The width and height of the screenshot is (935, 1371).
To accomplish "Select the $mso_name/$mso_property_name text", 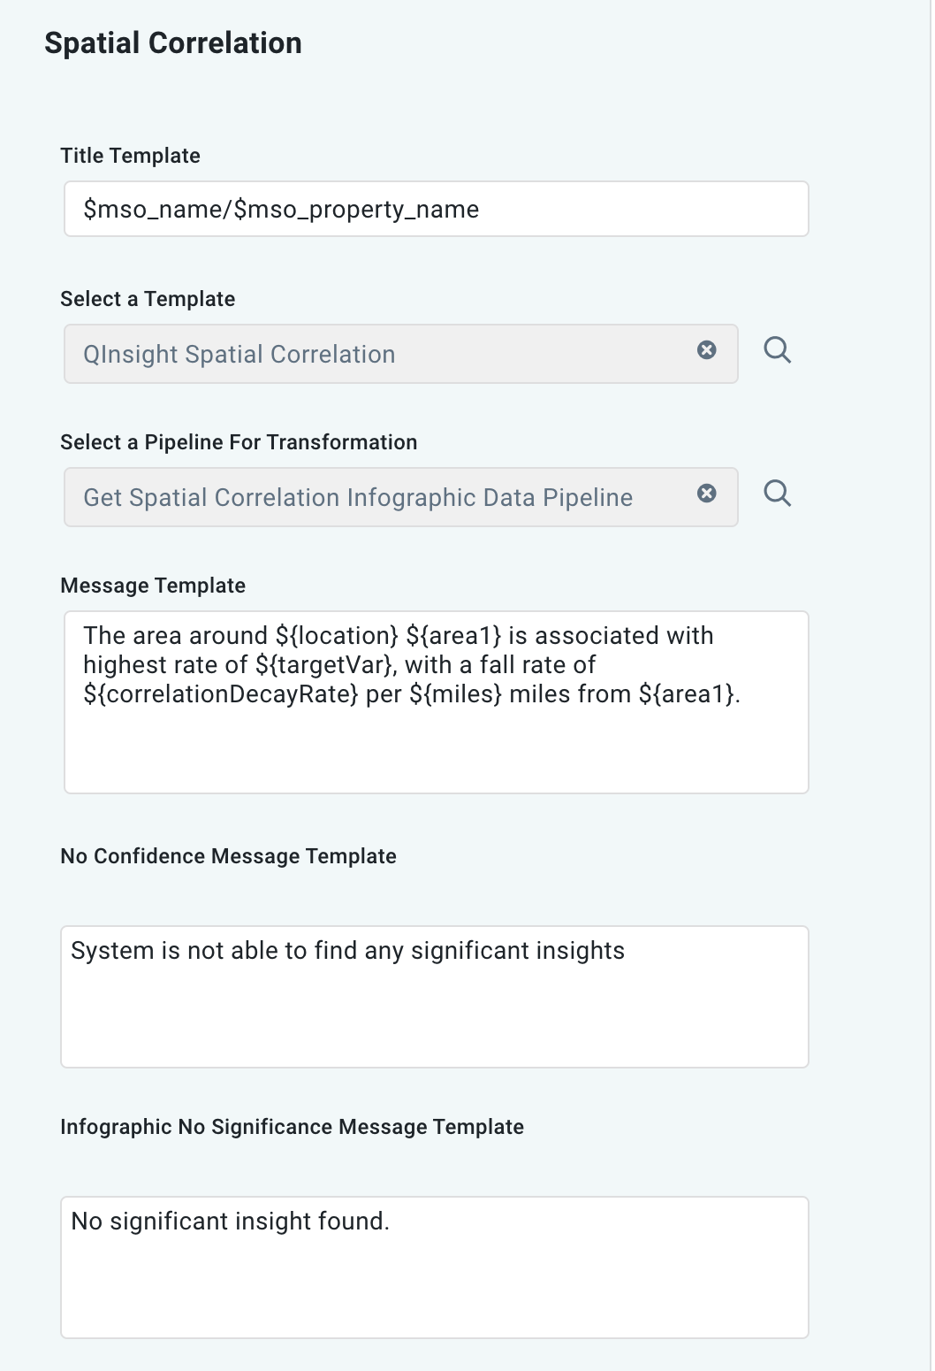I will (279, 209).
